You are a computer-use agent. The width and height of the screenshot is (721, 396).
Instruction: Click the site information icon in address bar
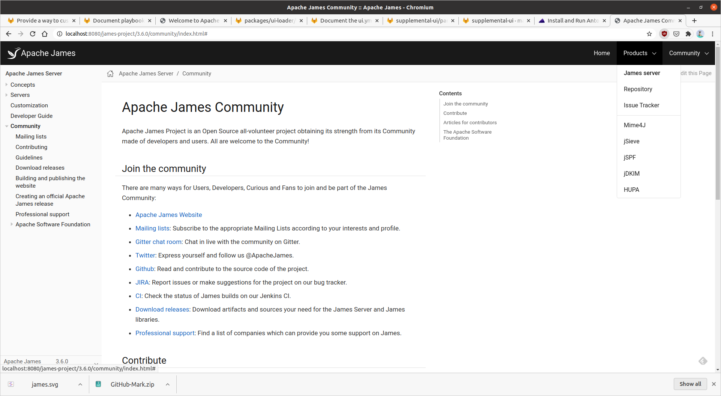pyautogui.click(x=59, y=34)
